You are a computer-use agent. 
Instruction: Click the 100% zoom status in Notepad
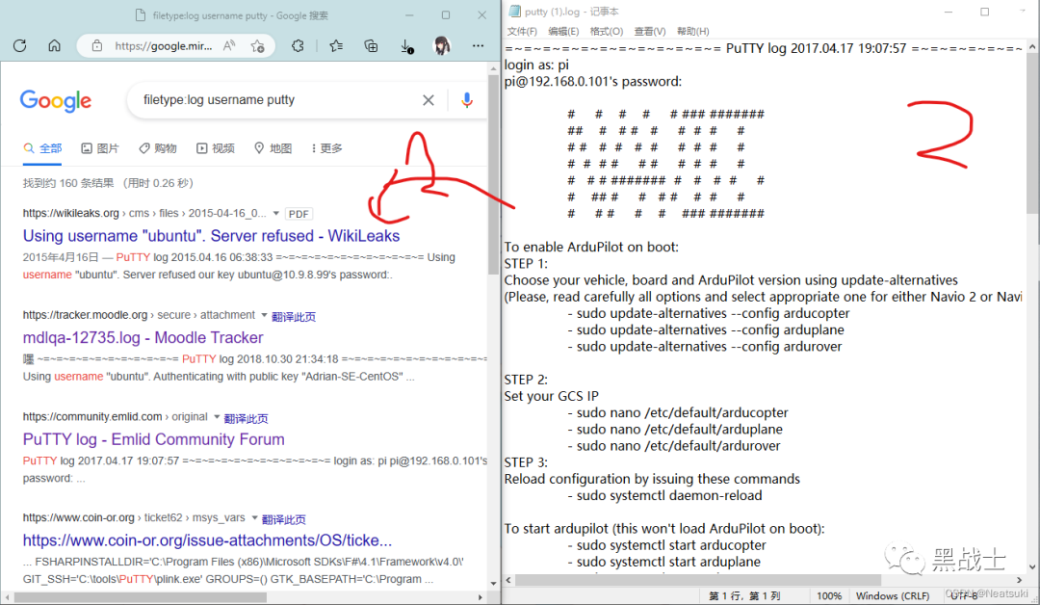click(x=829, y=595)
